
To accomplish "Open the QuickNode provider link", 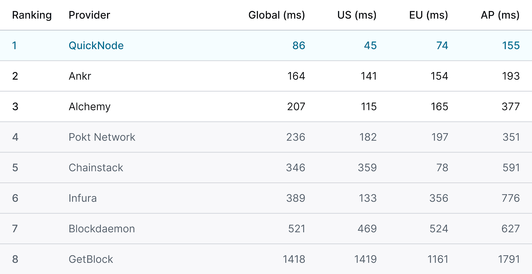I will click(x=96, y=46).
